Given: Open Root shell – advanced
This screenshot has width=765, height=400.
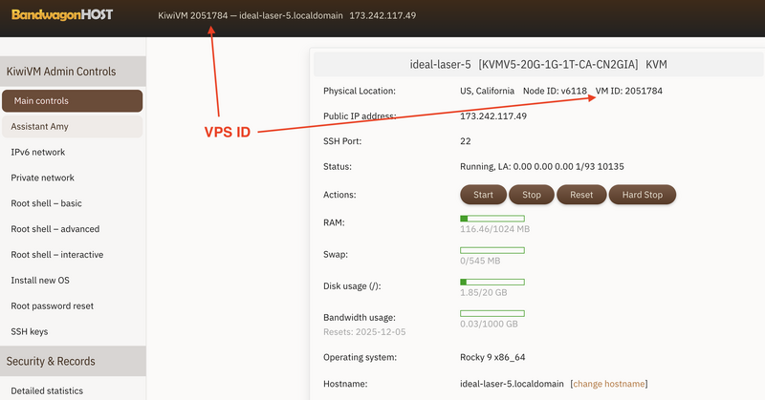Looking at the screenshot, I should pos(55,229).
